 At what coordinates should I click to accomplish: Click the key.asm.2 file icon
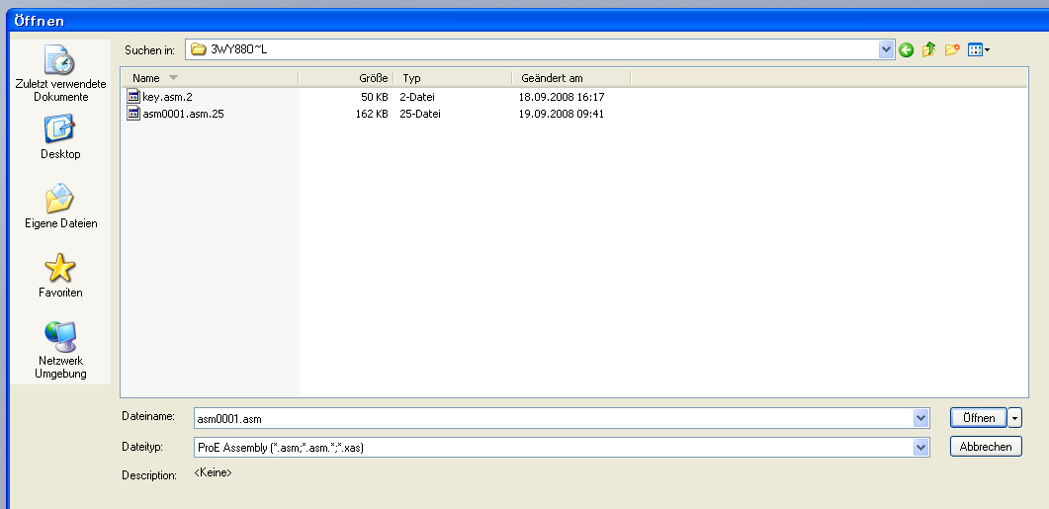tap(132, 97)
